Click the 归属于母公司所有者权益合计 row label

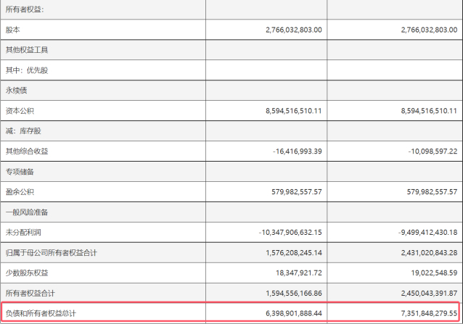pos(51,253)
